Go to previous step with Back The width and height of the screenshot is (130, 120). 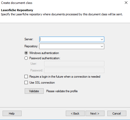click(x=75, y=113)
